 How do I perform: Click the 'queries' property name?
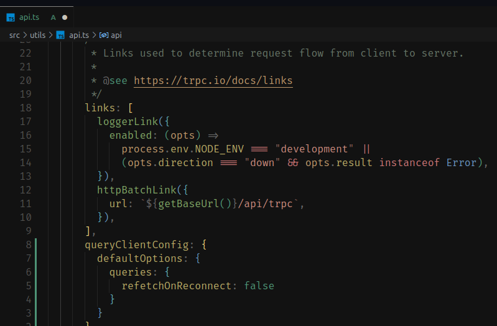click(131, 272)
